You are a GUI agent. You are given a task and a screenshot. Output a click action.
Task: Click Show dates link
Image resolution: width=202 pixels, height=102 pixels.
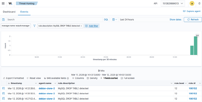pos(175,20)
